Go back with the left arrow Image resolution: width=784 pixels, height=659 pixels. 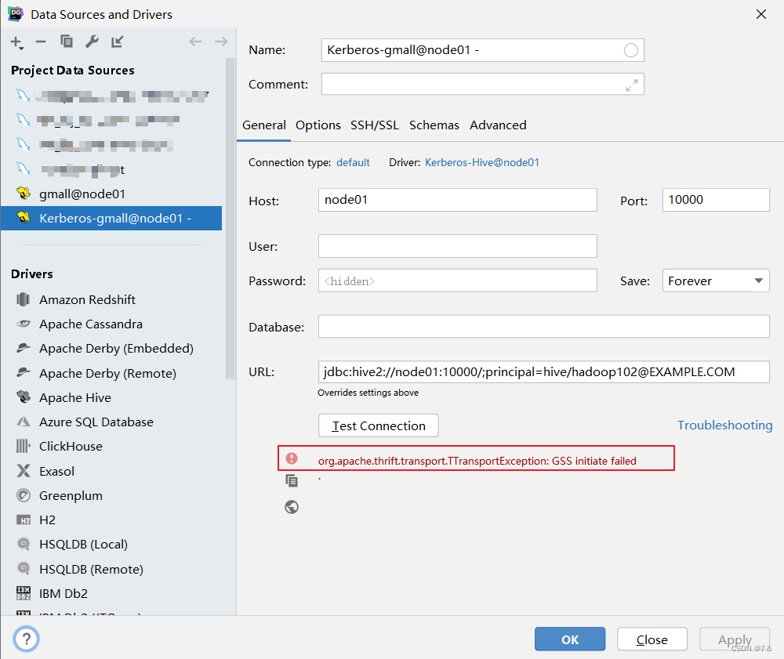pyautogui.click(x=195, y=42)
